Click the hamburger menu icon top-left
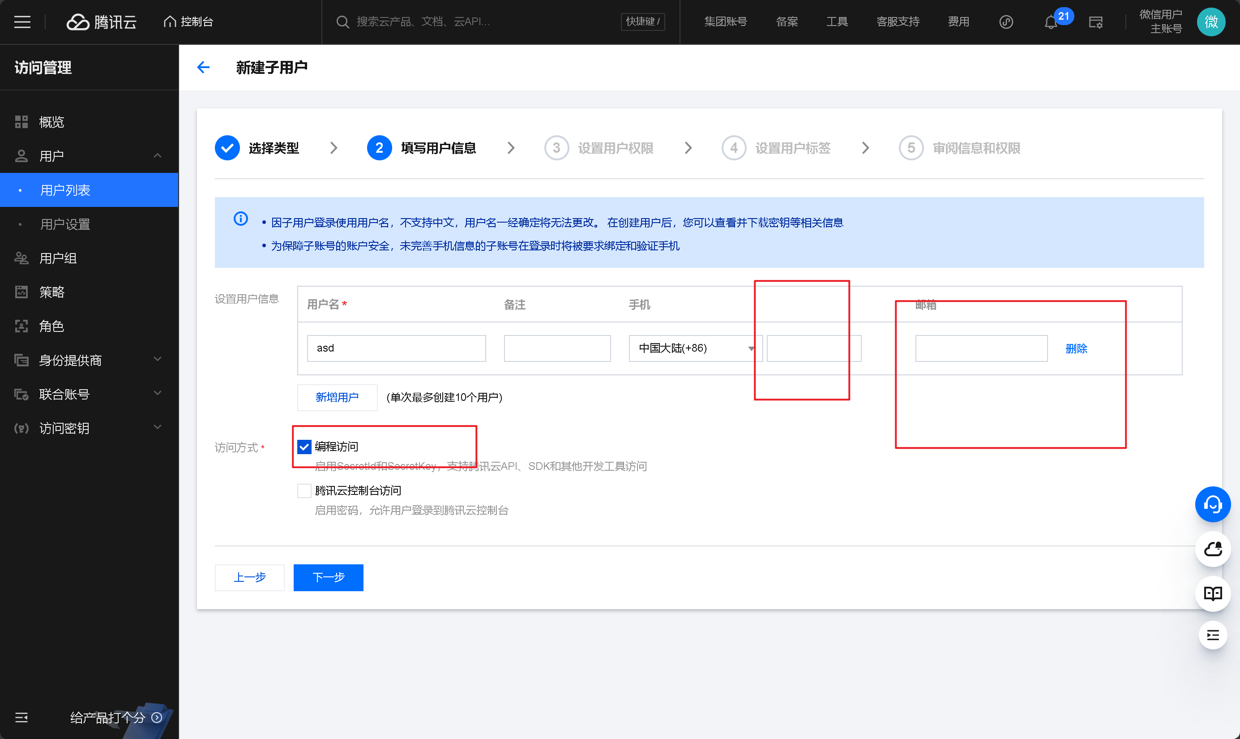 click(22, 22)
